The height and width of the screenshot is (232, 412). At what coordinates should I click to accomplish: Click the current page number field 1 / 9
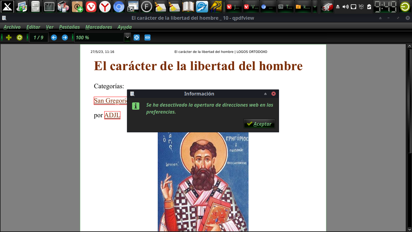coord(39,38)
